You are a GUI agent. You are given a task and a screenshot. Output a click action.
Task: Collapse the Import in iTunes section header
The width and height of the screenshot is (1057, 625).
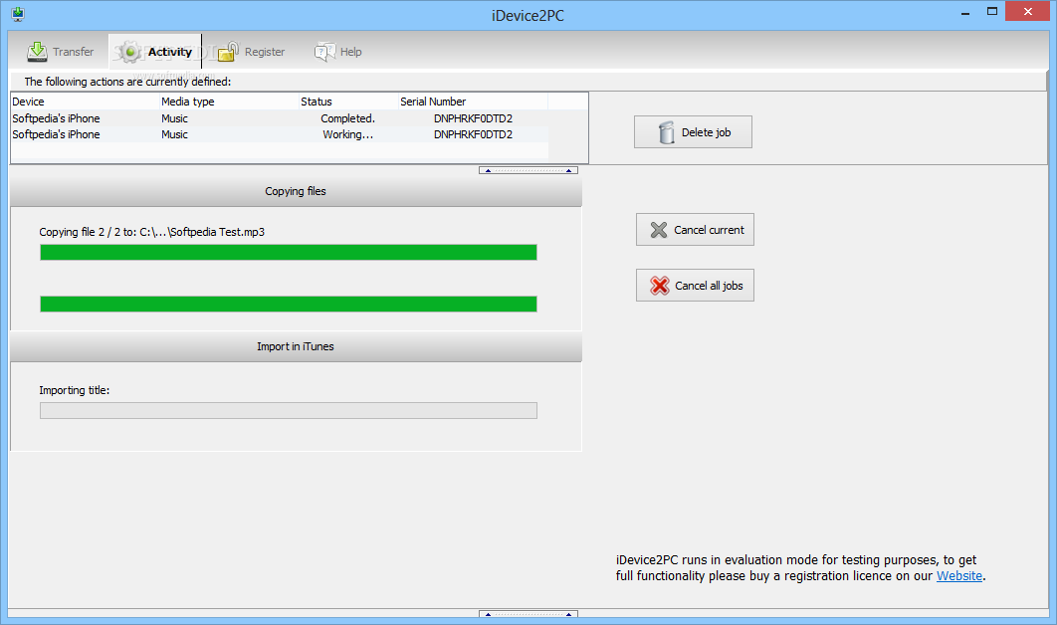tap(296, 346)
